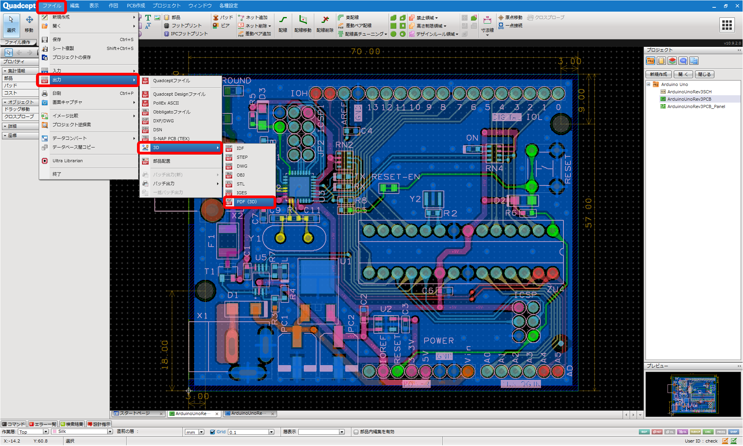This screenshot has height=446, width=743.
Task: Enable 部品内編集を有効 checkbox
Action: (x=356, y=432)
